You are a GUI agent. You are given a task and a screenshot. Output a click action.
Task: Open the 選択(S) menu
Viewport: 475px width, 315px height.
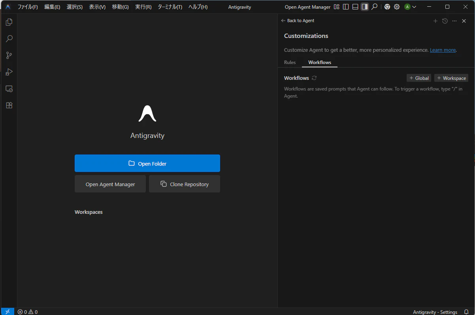(75, 7)
